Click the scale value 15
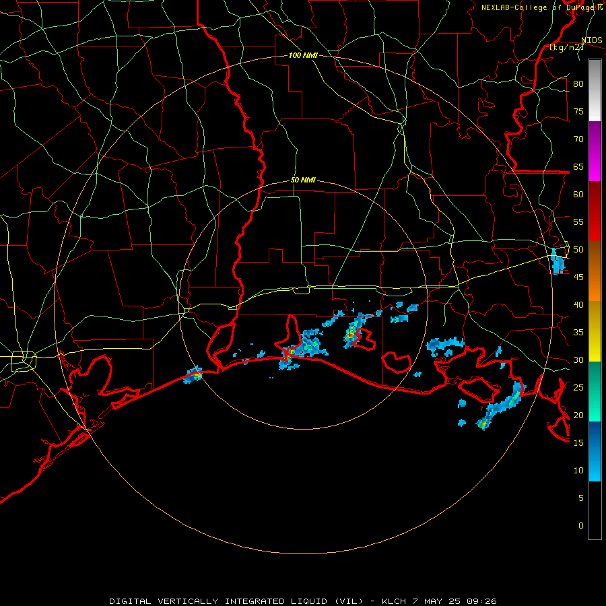 pyautogui.click(x=578, y=442)
